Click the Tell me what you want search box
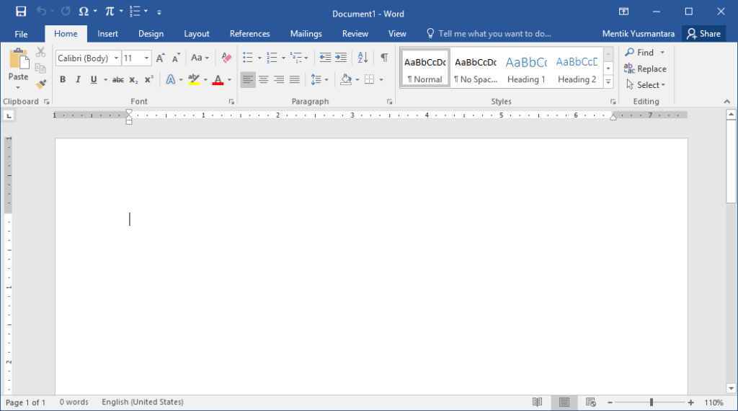738x411 pixels. coord(494,34)
